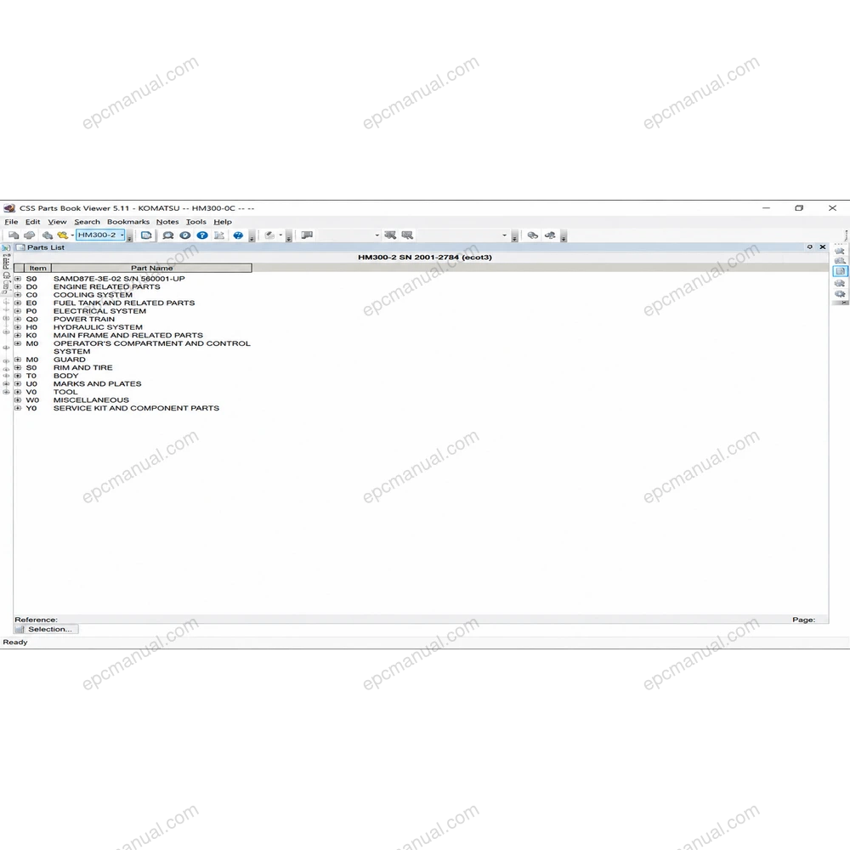Viewport: 850px width, 850px height.
Task: Expand the ENGINE RELATED PARTS node
Action: pos(18,286)
